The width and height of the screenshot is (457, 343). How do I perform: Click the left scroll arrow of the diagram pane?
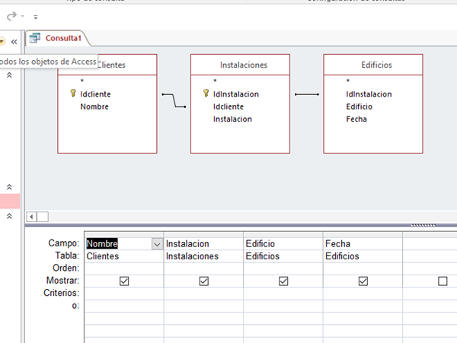click(x=31, y=217)
